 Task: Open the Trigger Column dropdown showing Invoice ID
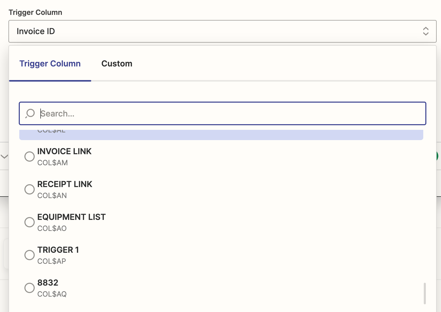(223, 31)
